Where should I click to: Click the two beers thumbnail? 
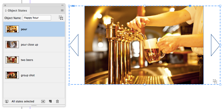click(12, 60)
